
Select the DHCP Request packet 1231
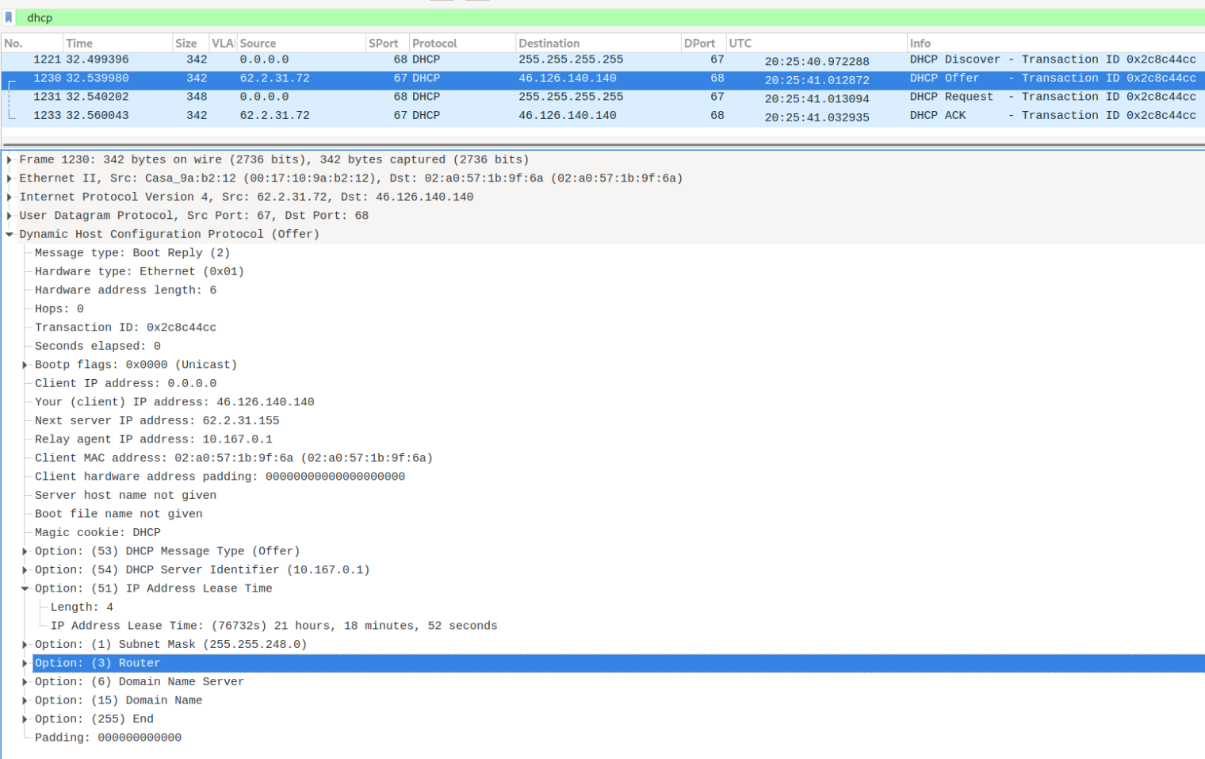tap(555, 97)
